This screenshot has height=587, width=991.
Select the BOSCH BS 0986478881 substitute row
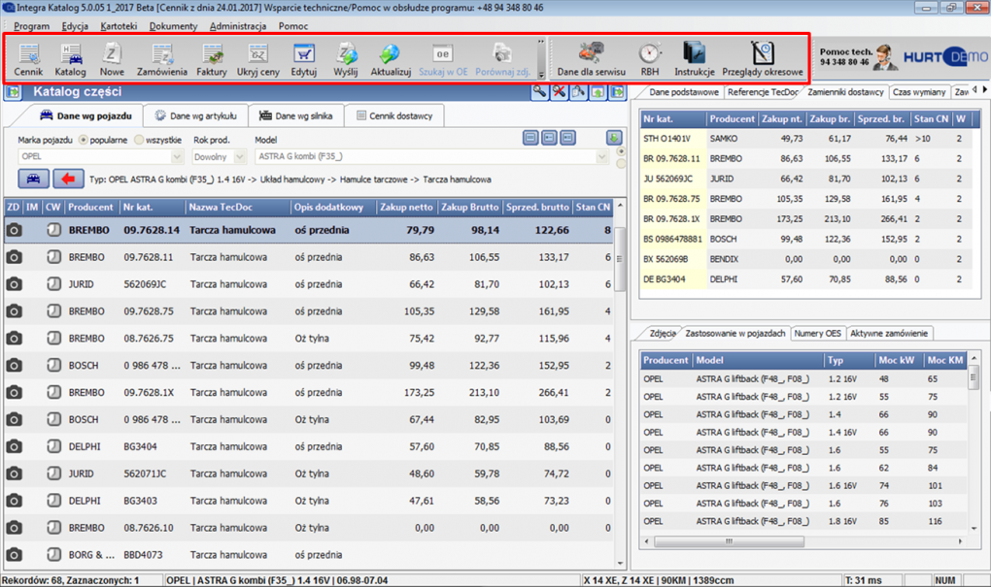[x=803, y=240]
